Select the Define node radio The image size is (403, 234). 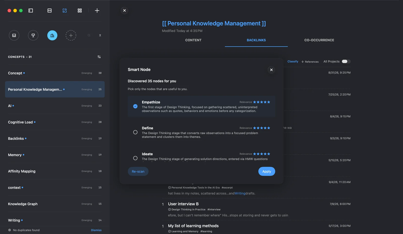(x=135, y=132)
